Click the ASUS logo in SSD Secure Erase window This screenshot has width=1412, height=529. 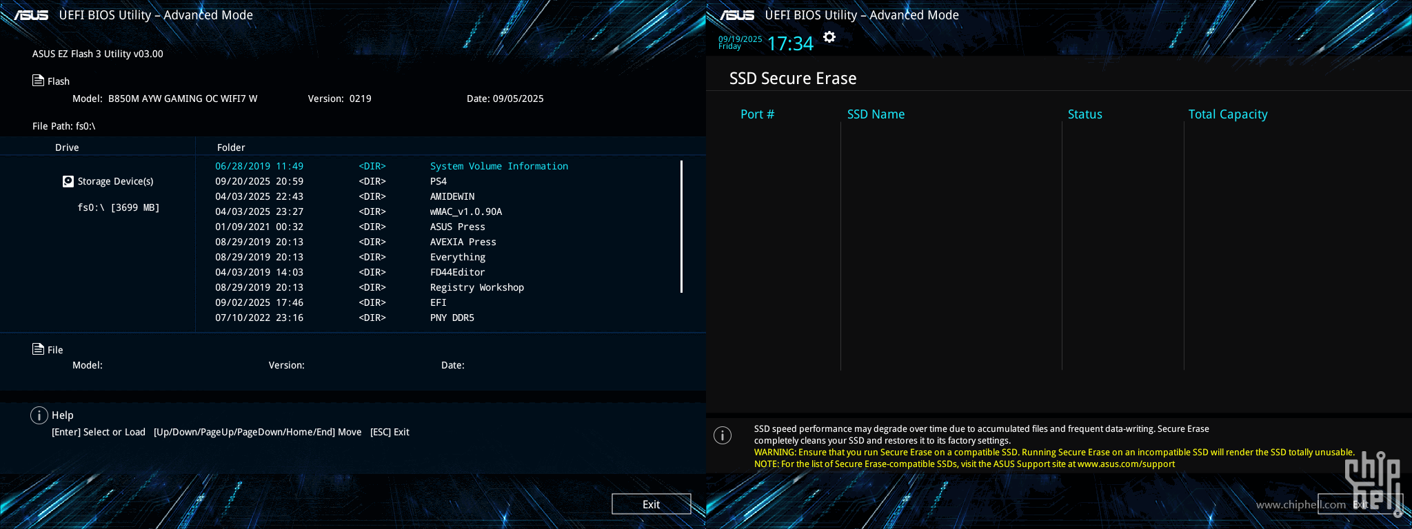(738, 15)
